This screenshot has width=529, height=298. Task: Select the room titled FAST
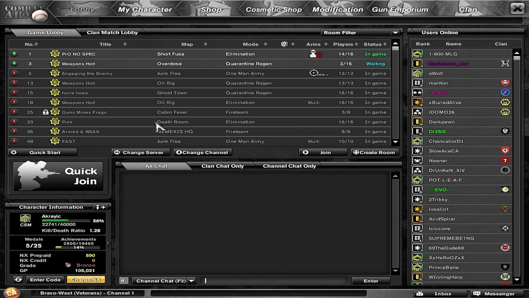tap(199, 141)
